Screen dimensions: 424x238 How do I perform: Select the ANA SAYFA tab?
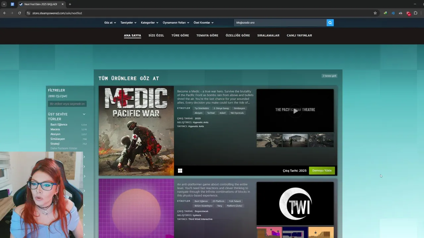click(x=132, y=35)
